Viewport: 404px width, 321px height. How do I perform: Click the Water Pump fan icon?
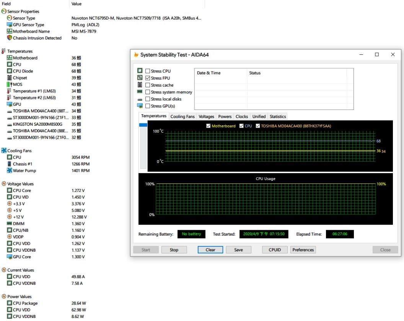click(10, 170)
